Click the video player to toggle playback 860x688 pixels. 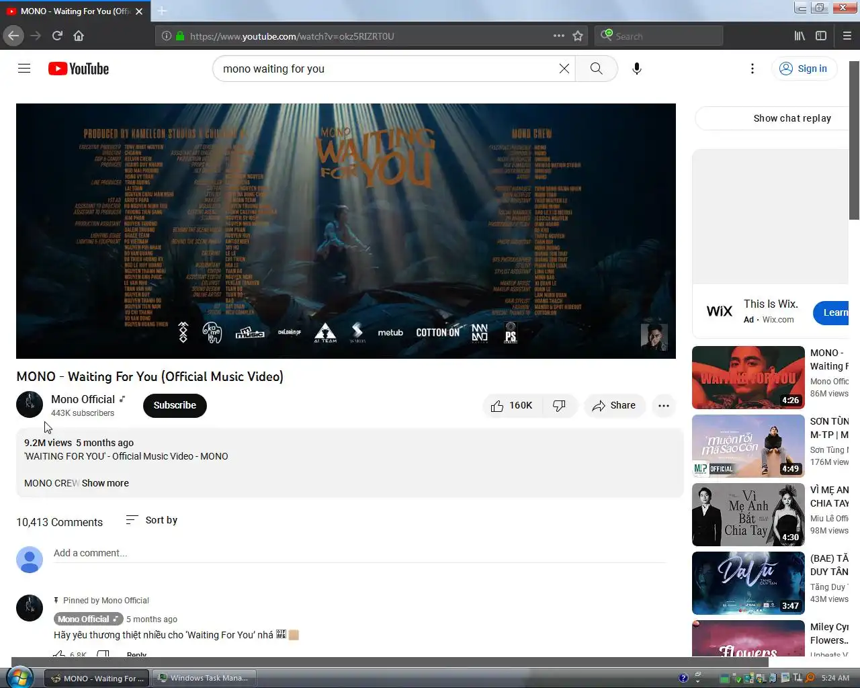click(x=346, y=230)
